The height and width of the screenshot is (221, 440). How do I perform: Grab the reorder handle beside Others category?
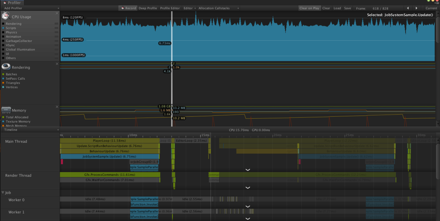pos(56,58)
